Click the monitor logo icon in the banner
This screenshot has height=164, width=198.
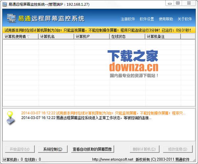(12, 18)
